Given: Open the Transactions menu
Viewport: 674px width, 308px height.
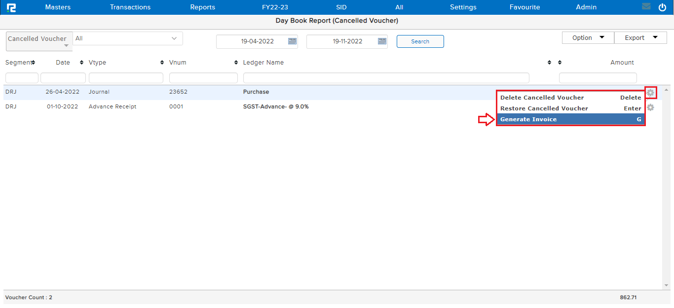Looking at the screenshot, I should pyautogui.click(x=130, y=7).
